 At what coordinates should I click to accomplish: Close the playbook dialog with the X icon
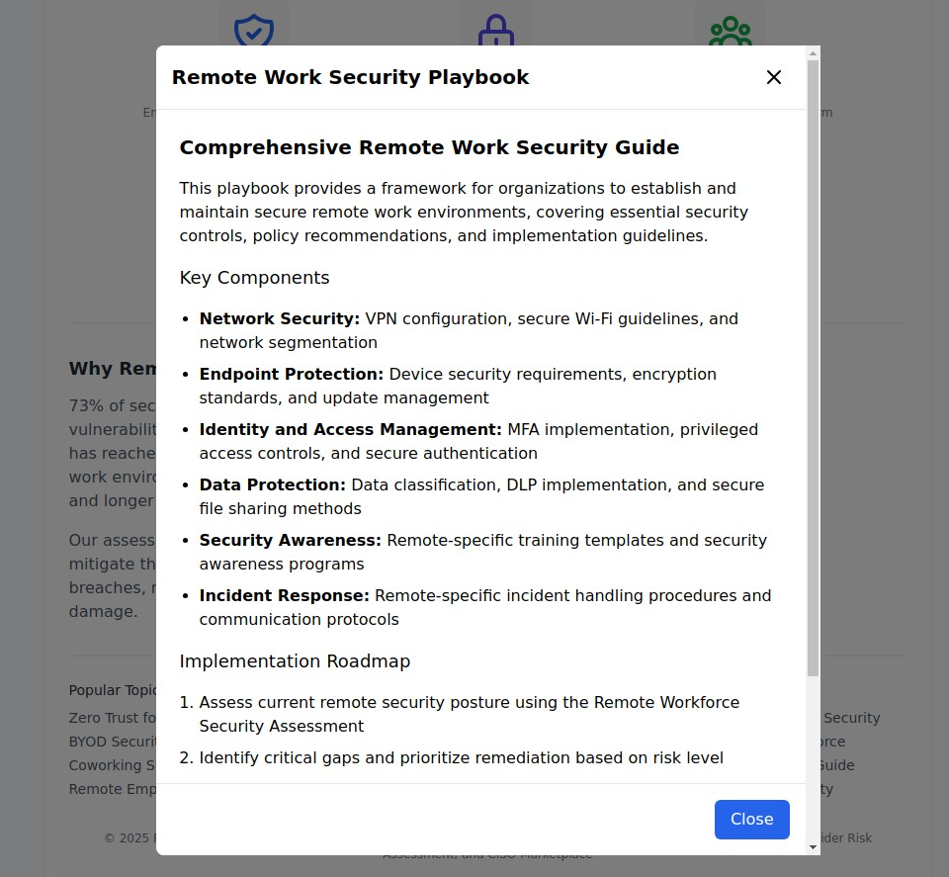tap(774, 77)
